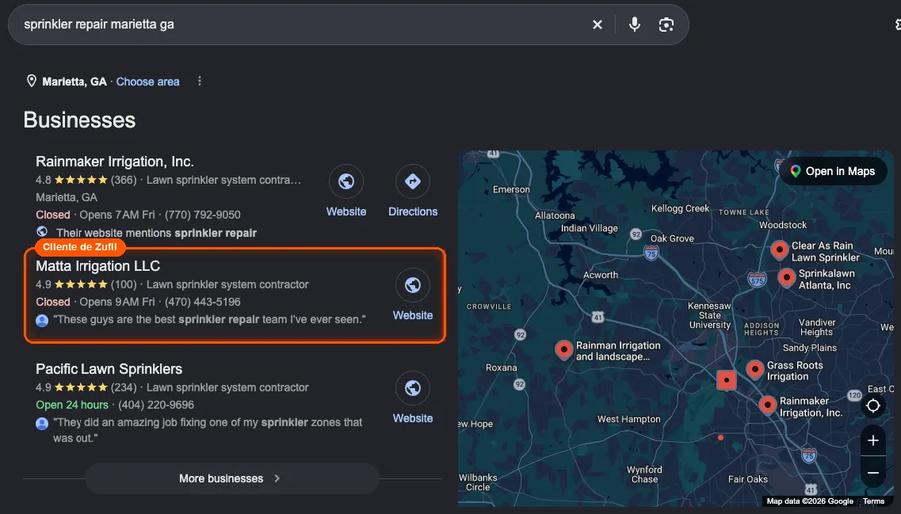
Task: Open Rainmaker Irrigation, Inc. listing title
Action: pyautogui.click(x=114, y=162)
